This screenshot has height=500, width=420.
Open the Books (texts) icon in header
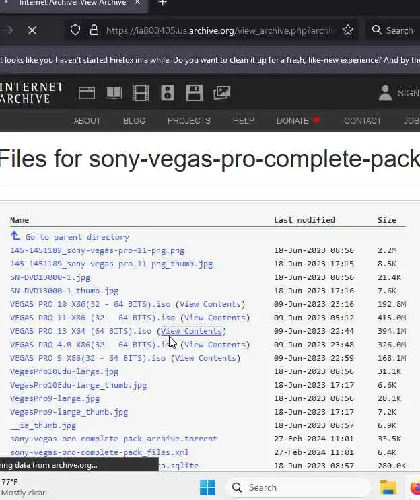tap(114, 93)
